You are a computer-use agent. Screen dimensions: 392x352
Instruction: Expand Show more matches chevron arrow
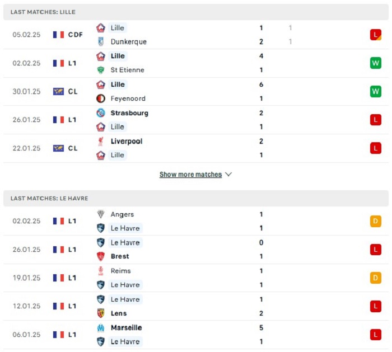pyautogui.click(x=228, y=174)
